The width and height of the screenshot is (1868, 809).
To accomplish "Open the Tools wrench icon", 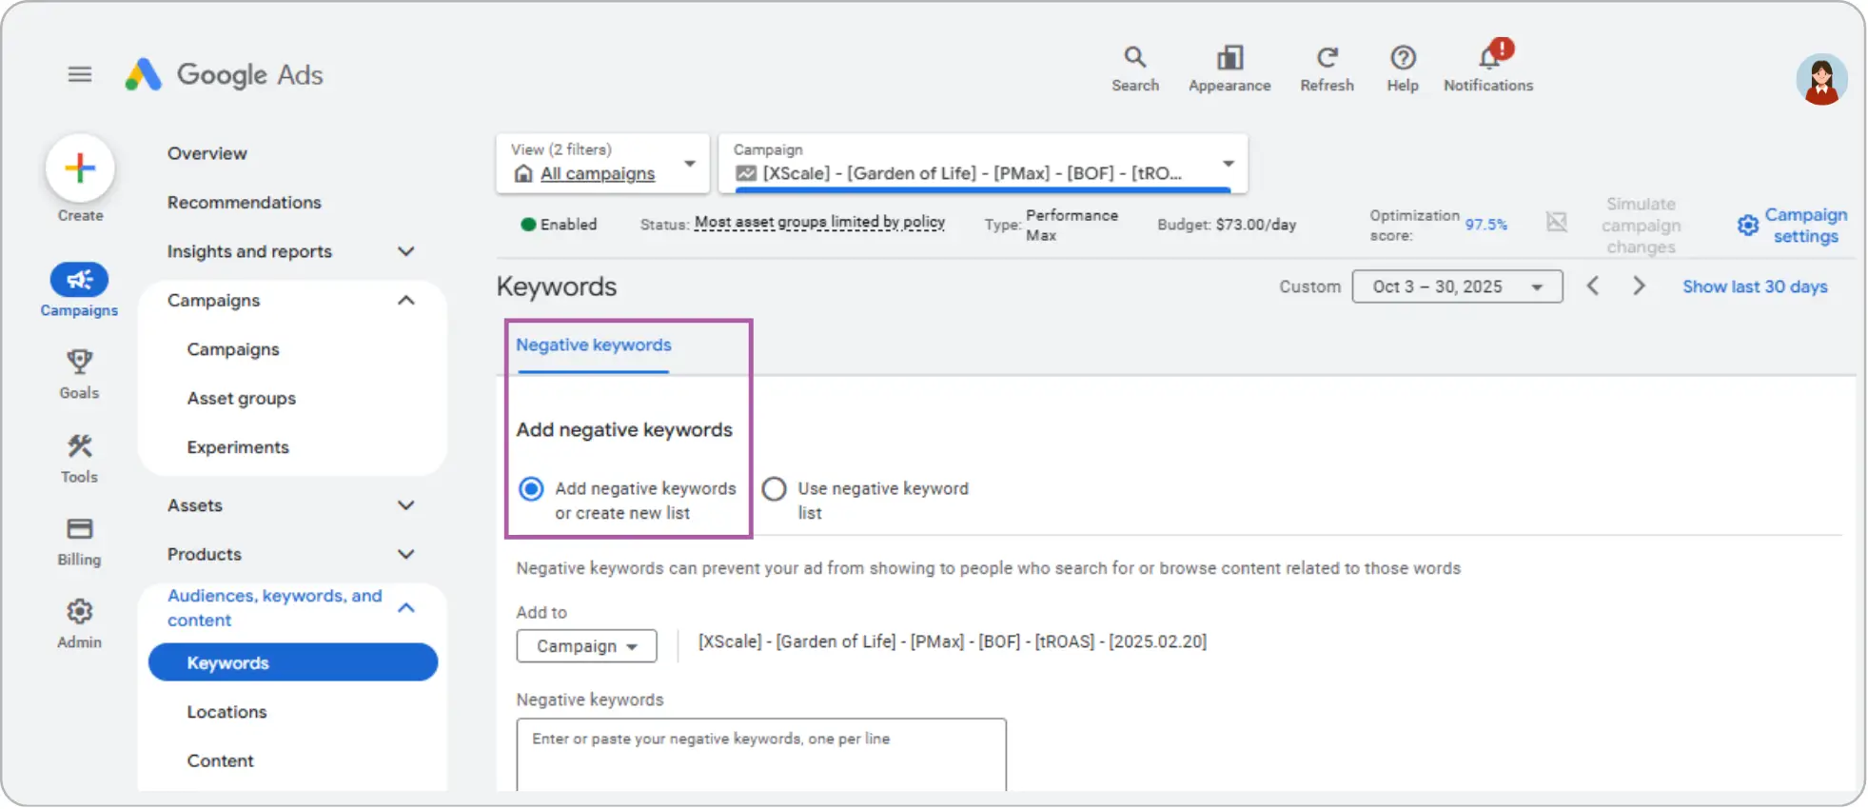I will (79, 445).
